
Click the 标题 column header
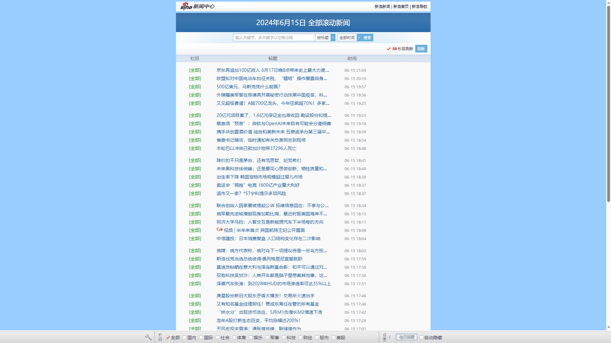pyautogui.click(x=273, y=58)
